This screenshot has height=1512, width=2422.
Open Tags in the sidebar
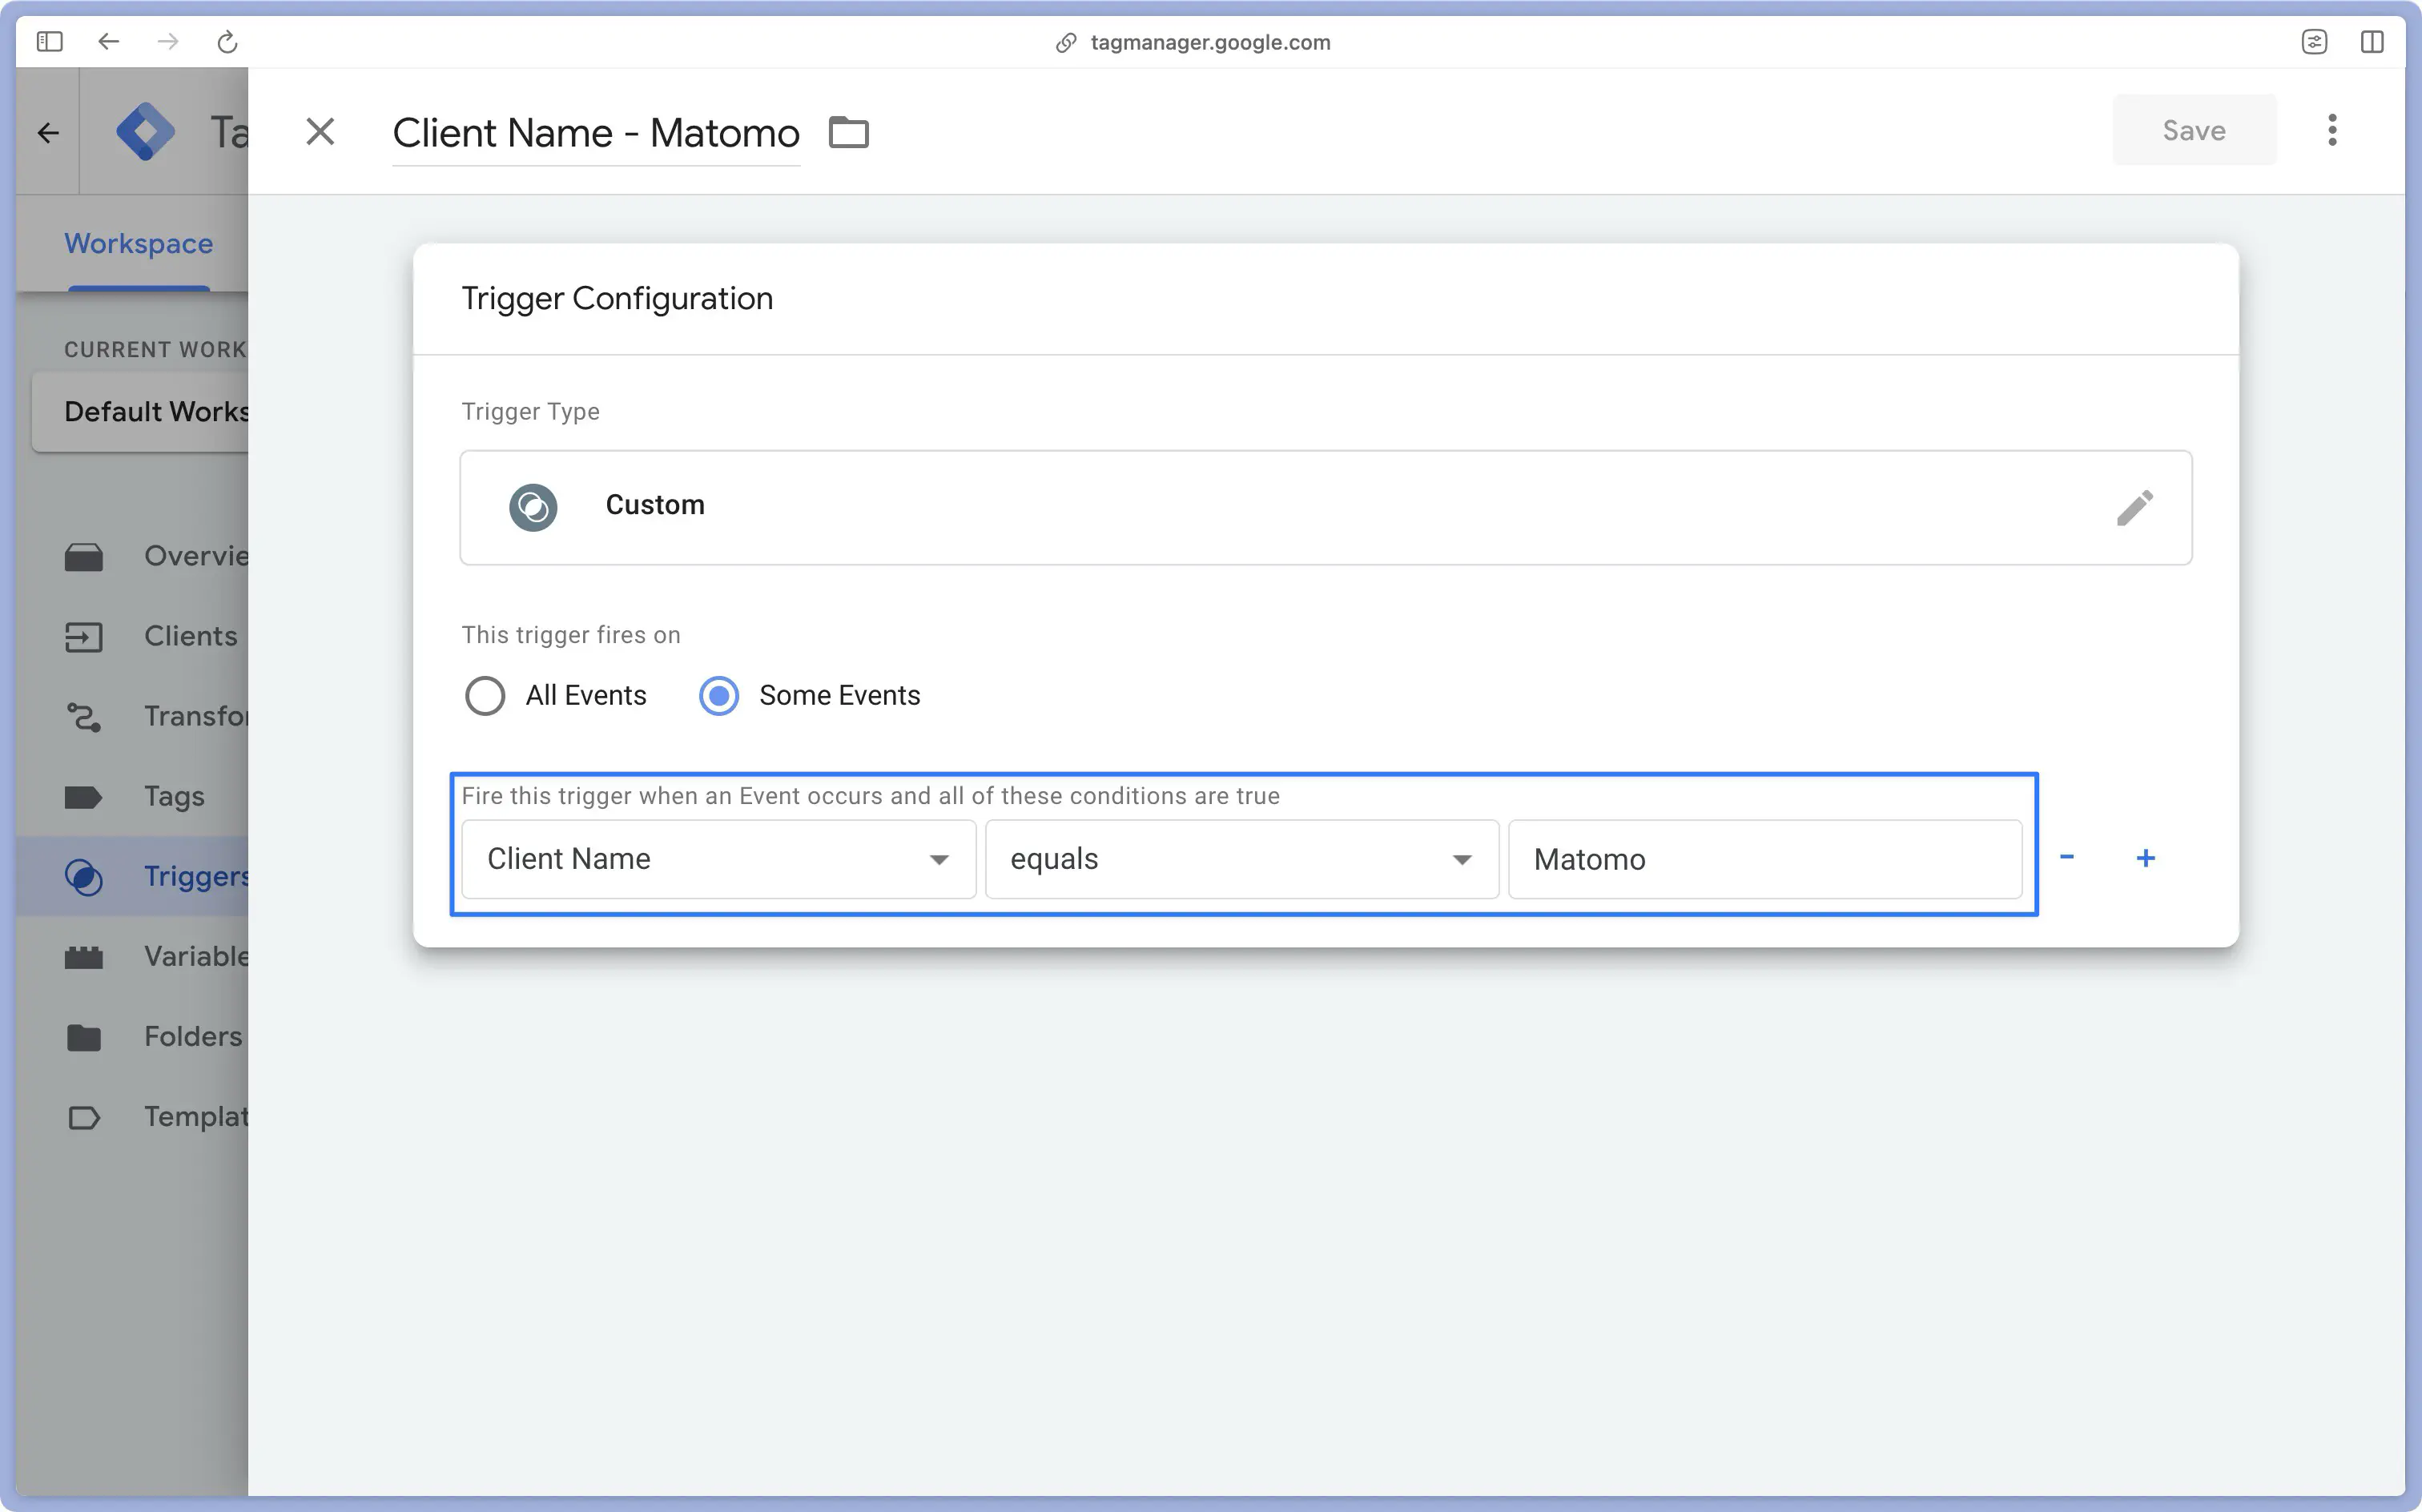point(134,797)
